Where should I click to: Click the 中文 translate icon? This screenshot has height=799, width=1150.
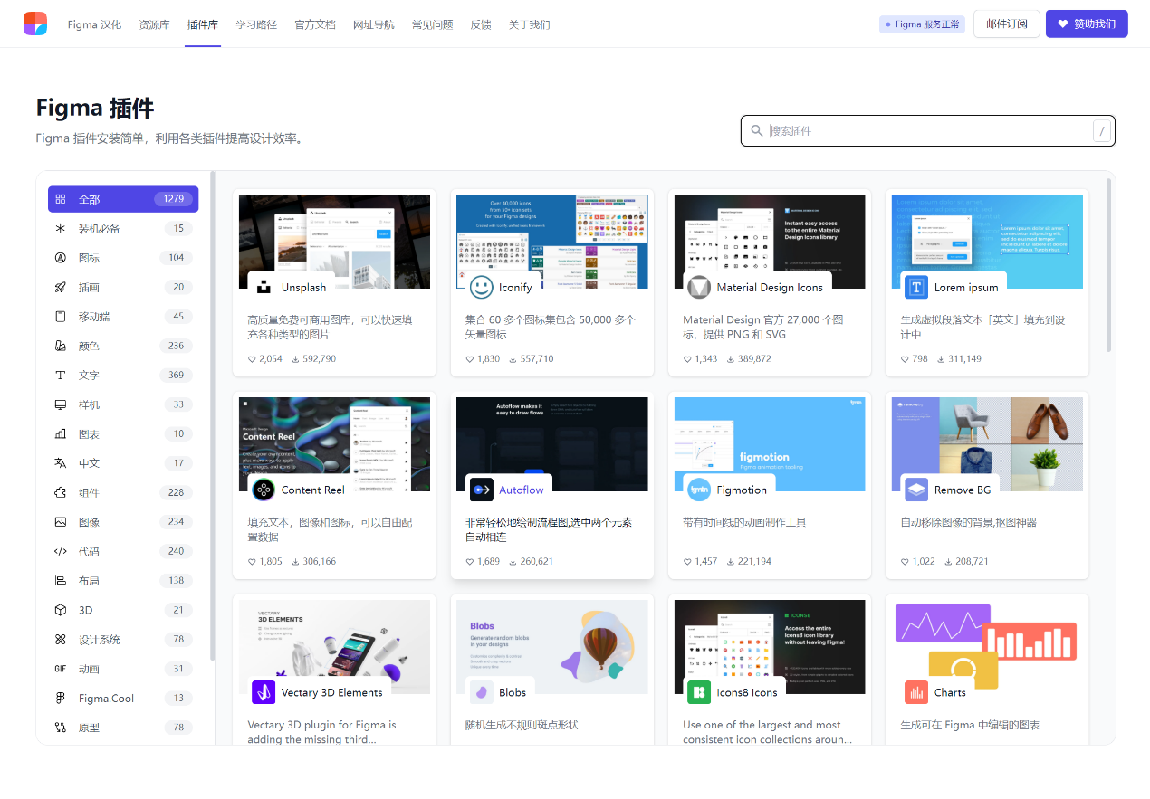[x=61, y=463]
